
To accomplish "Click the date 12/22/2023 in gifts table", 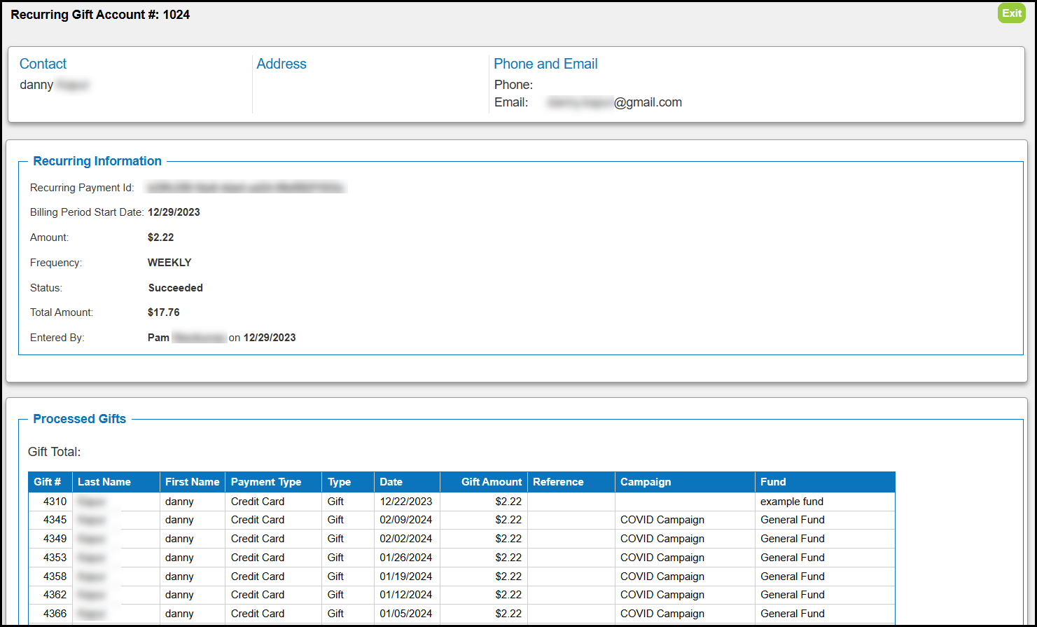I will [x=406, y=502].
